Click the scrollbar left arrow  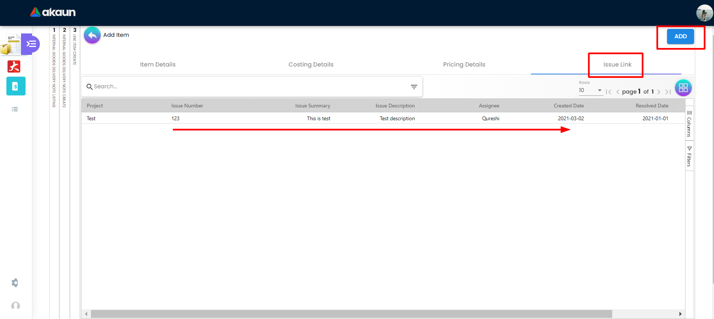point(86,314)
